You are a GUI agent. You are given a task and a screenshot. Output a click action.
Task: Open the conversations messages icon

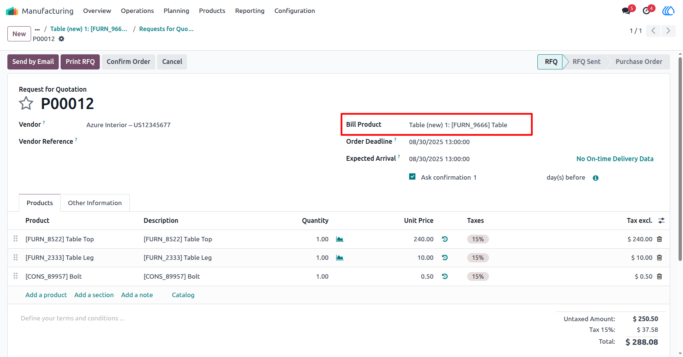[x=626, y=11]
